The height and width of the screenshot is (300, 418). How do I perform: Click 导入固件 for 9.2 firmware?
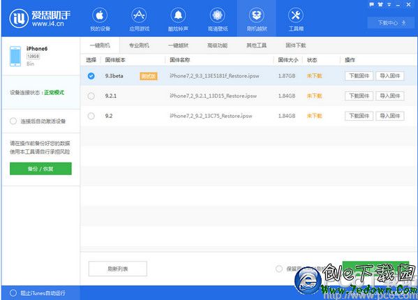[390, 116]
